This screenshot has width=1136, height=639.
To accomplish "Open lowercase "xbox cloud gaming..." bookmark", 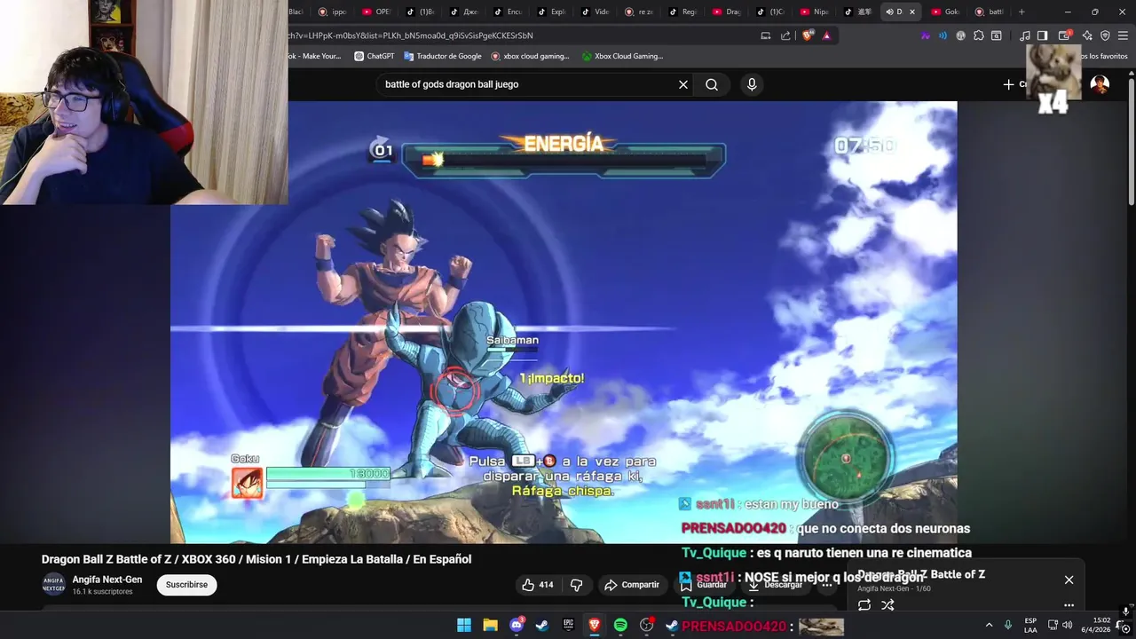I will [530, 56].
